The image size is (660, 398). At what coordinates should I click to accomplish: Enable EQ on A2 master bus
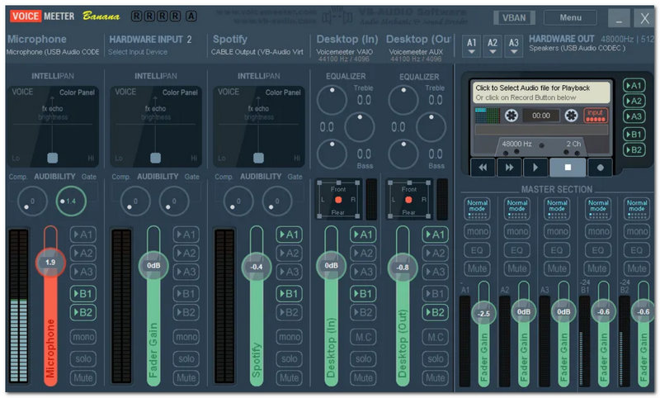tap(517, 250)
